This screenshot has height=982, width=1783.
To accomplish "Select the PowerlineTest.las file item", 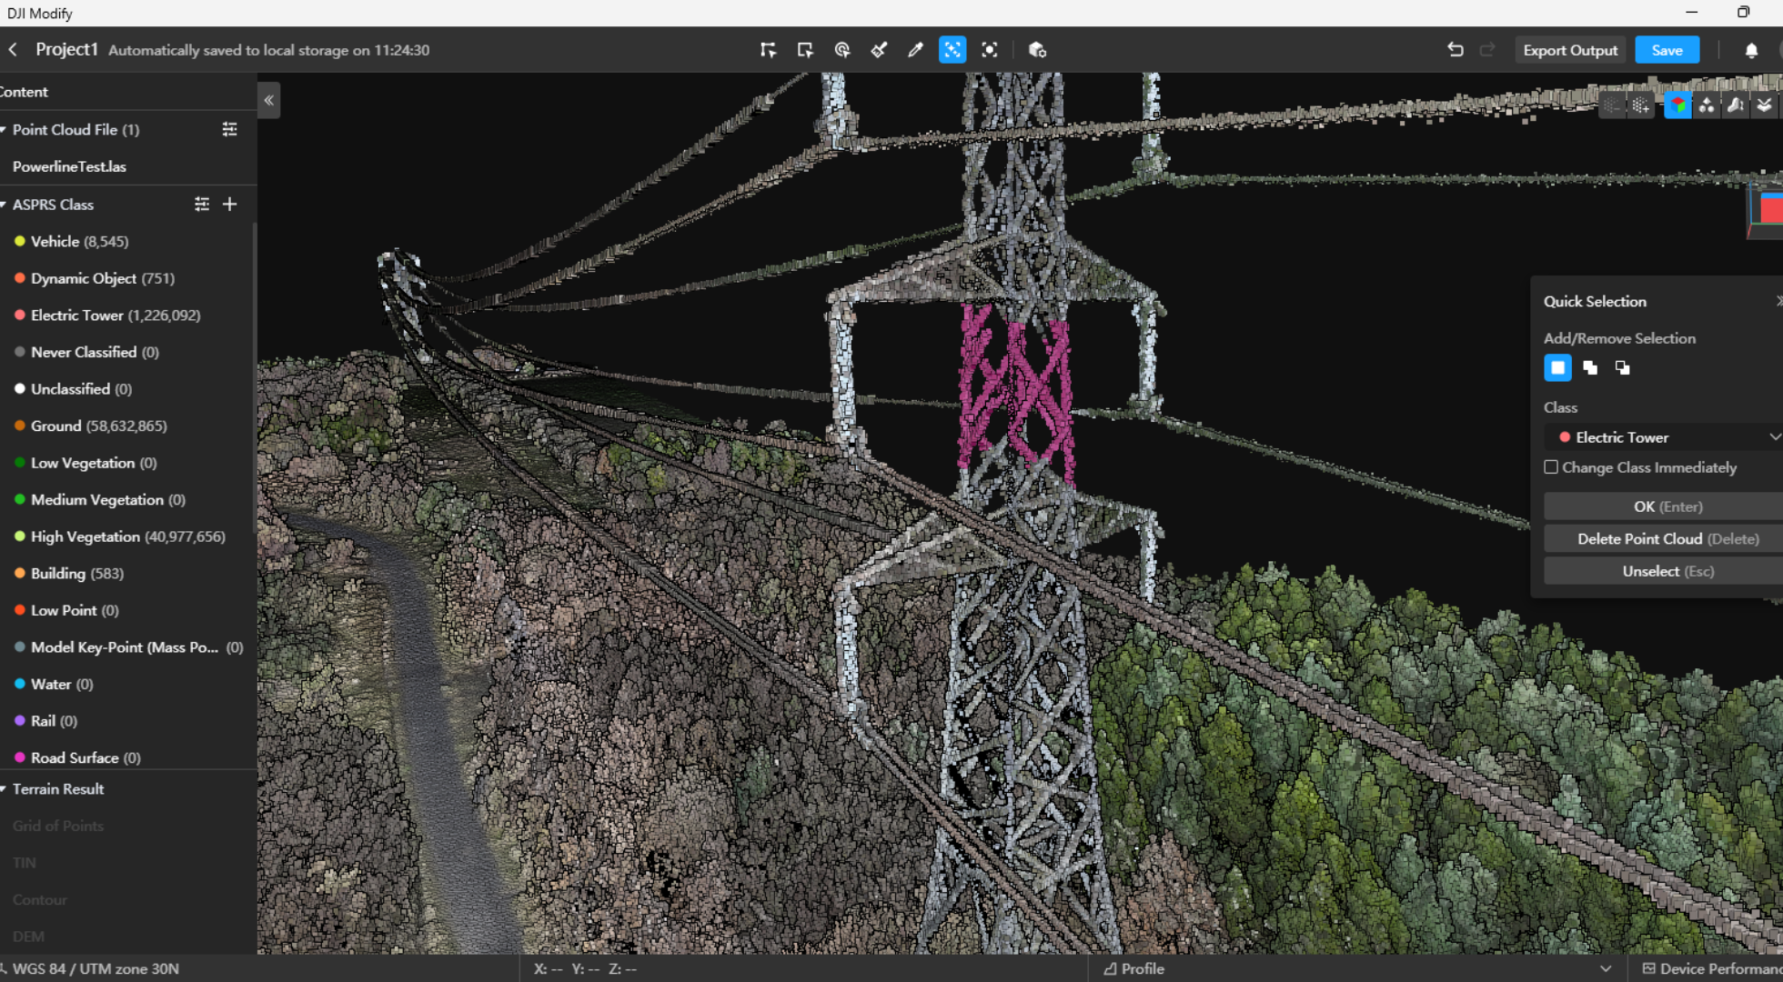I will [x=70, y=166].
